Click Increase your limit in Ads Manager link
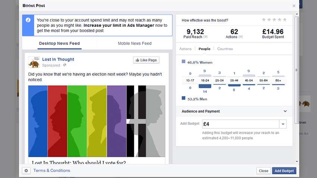This screenshot has height=178, width=317. 119,25
